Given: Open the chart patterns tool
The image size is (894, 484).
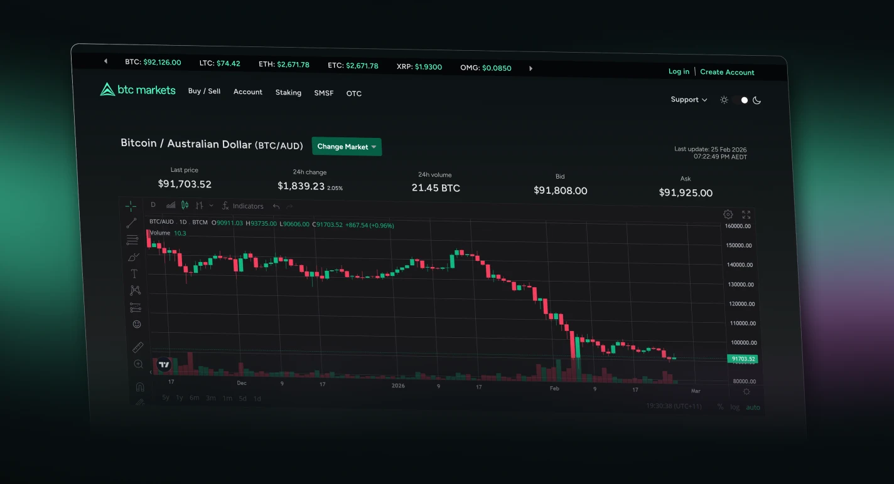Looking at the screenshot, I should [135, 290].
